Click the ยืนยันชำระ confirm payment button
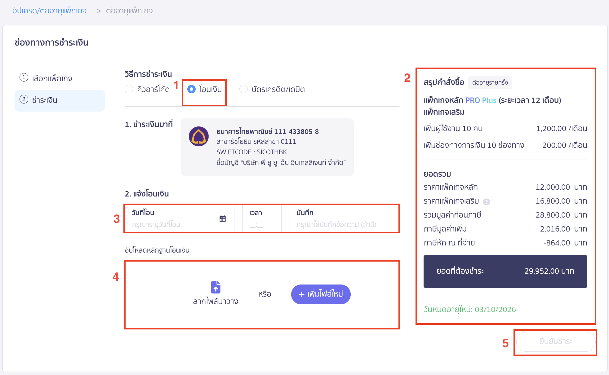This screenshot has height=375, width=609. pyautogui.click(x=555, y=342)
